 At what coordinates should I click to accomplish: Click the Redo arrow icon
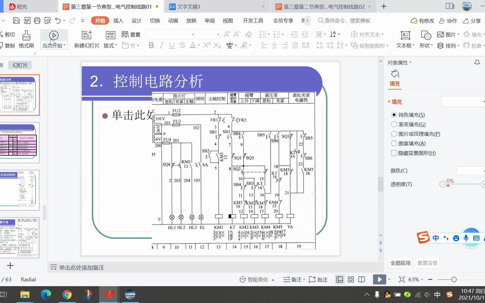[x=72, y=20]
